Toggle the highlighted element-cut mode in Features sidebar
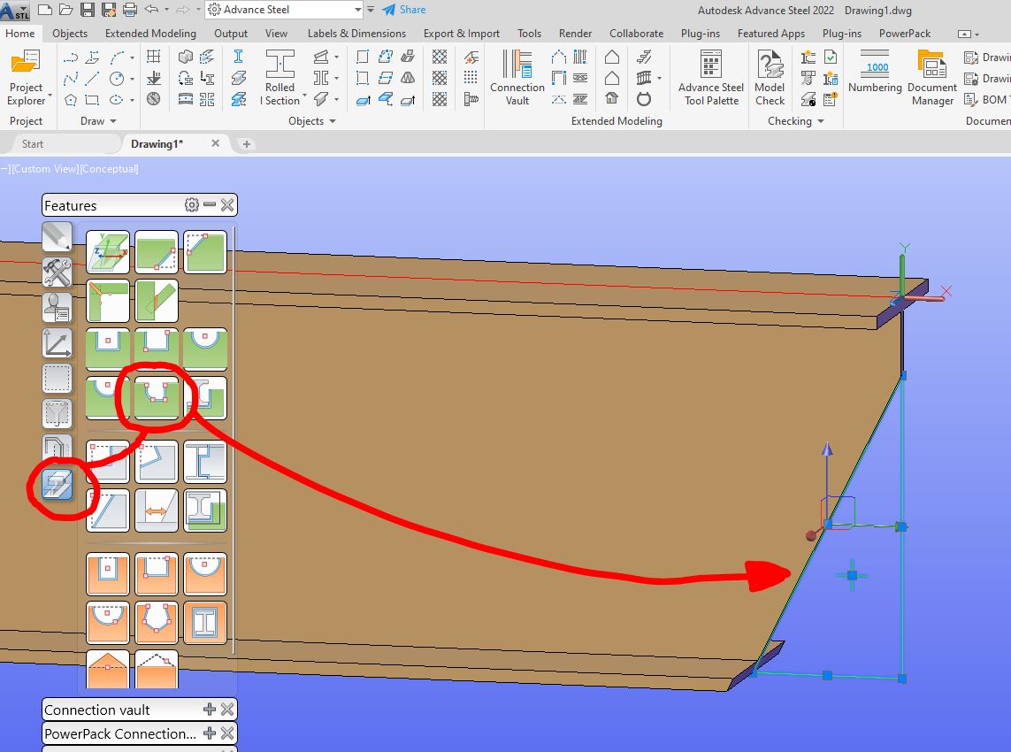 coord(56,484)
